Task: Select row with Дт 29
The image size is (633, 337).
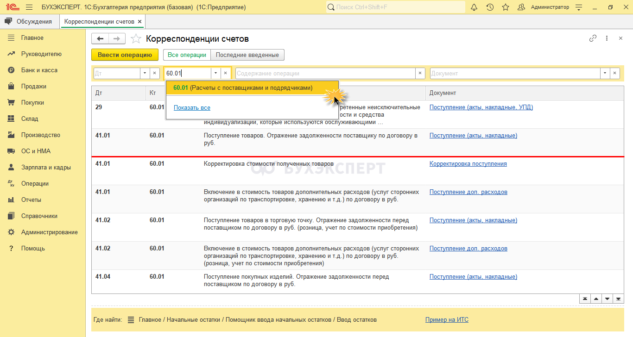Action: click(x=358, y=114)
